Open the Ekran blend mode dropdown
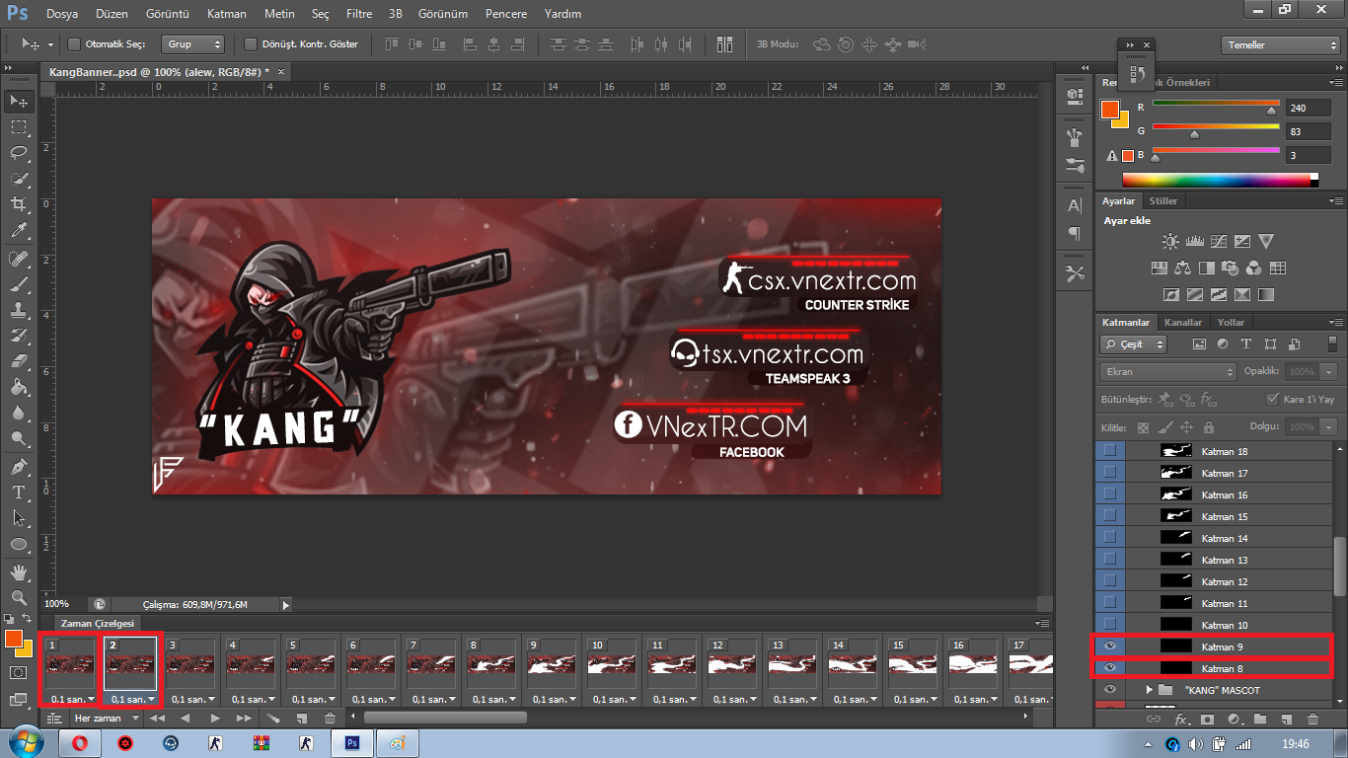Image resolution: width=1348 pixels, height=758 pixels. coord(1168,372)
